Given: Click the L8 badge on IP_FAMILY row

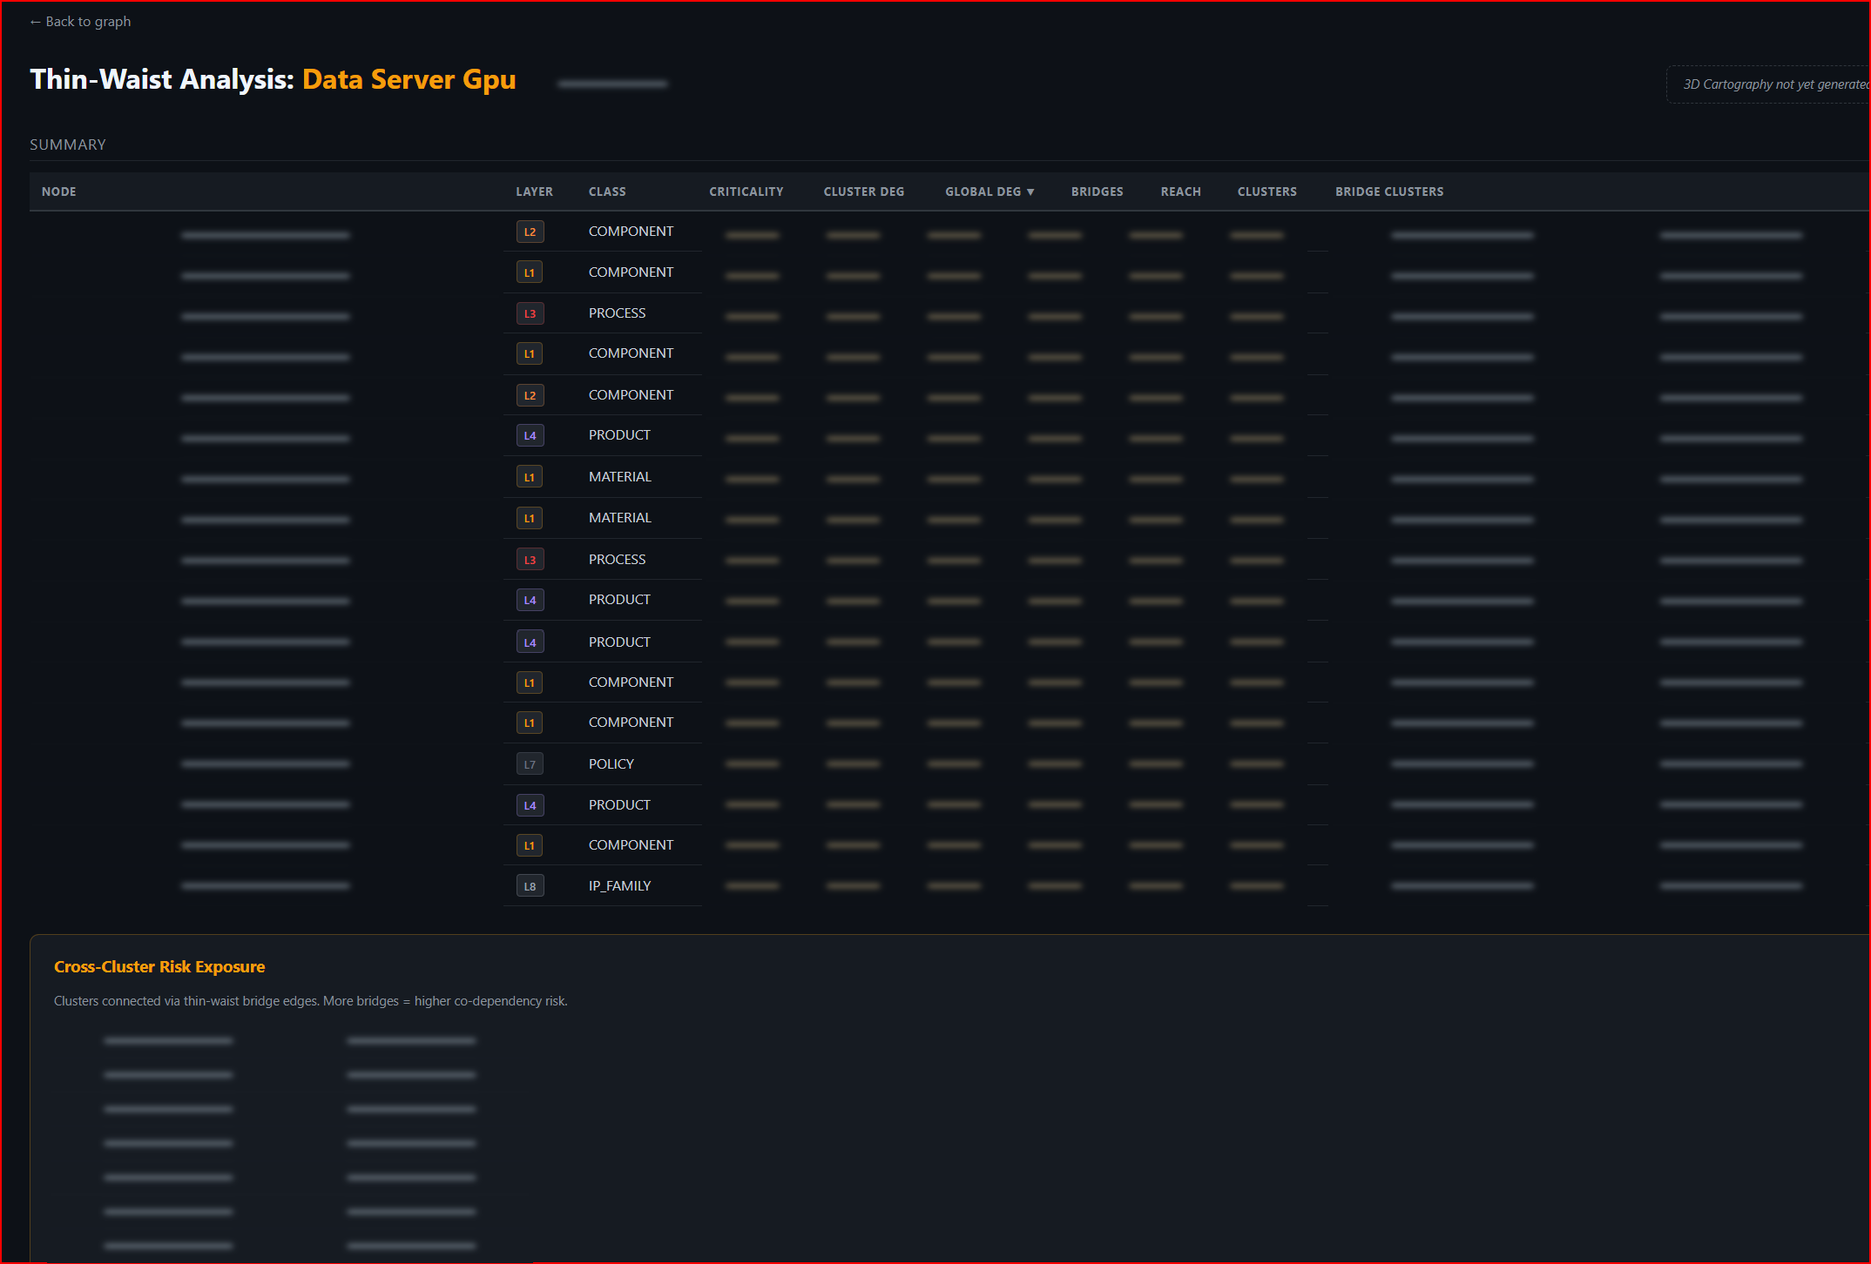Looking at the screenshot, I should (530, 886).
